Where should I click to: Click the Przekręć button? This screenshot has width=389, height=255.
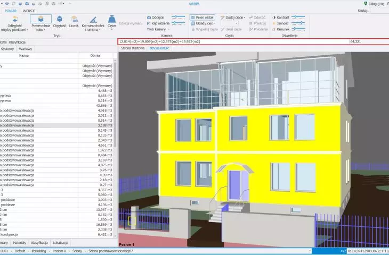tap(257, 23)
